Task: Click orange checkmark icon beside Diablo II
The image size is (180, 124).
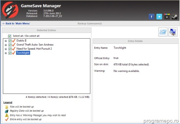Action: click(14, 41)
